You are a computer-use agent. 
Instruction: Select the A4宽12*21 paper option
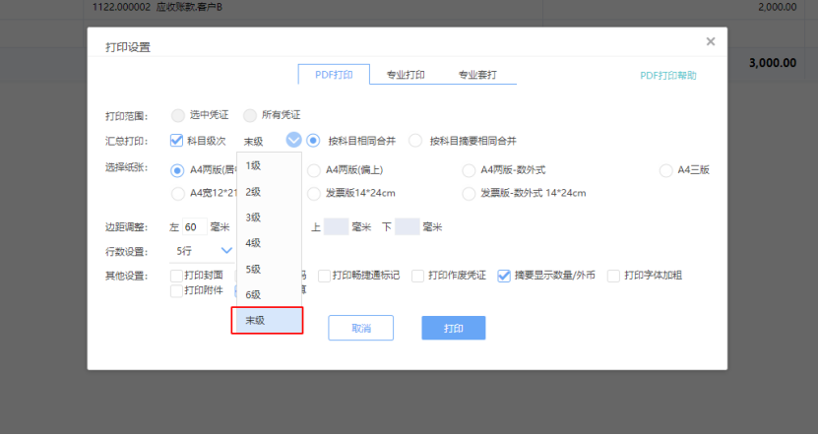(x=177, y=194)
